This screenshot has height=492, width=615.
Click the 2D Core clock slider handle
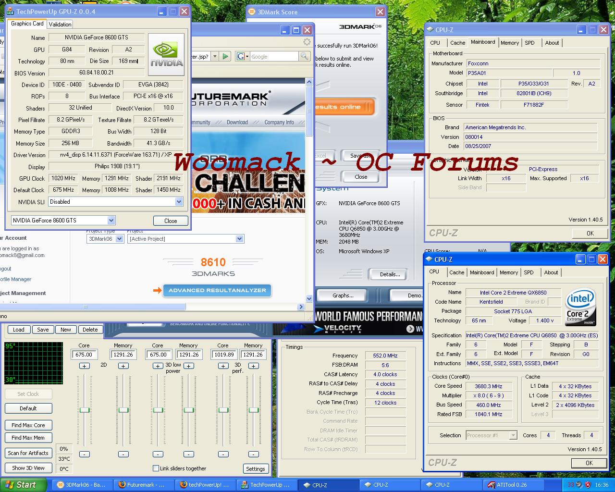click(x=85, y=410)
